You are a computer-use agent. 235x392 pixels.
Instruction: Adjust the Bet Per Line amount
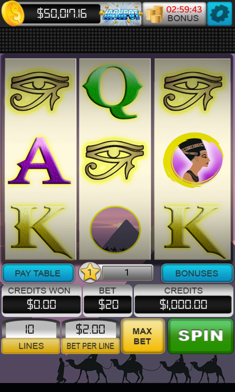91,336
